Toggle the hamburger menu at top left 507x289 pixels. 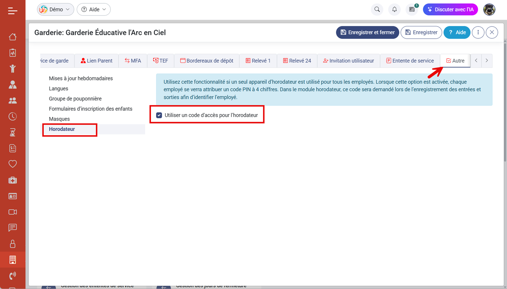coord(13,11)
